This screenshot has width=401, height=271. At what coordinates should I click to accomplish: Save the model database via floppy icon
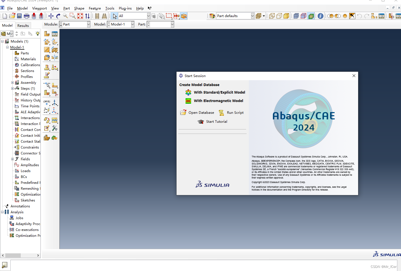(x=19, y=16)
